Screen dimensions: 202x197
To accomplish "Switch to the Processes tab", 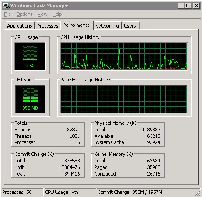I will 48,26.
